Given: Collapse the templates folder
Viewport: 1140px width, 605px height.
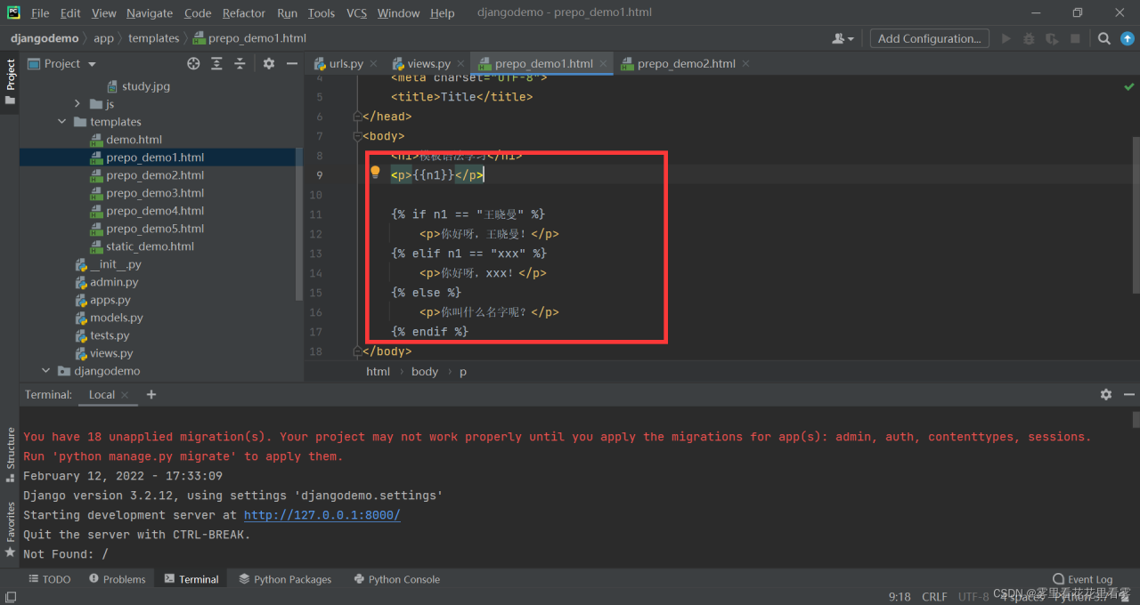Looking at the screenshot, I should (62, 122).
